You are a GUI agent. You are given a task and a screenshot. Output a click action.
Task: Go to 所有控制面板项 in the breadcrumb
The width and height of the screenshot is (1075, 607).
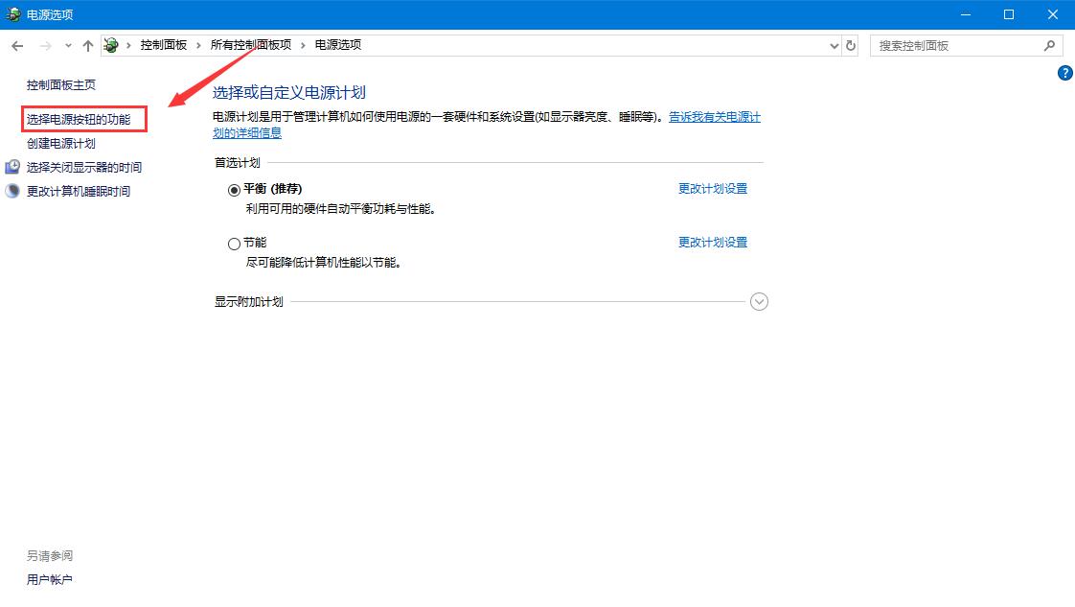click(x=250, y=45)
